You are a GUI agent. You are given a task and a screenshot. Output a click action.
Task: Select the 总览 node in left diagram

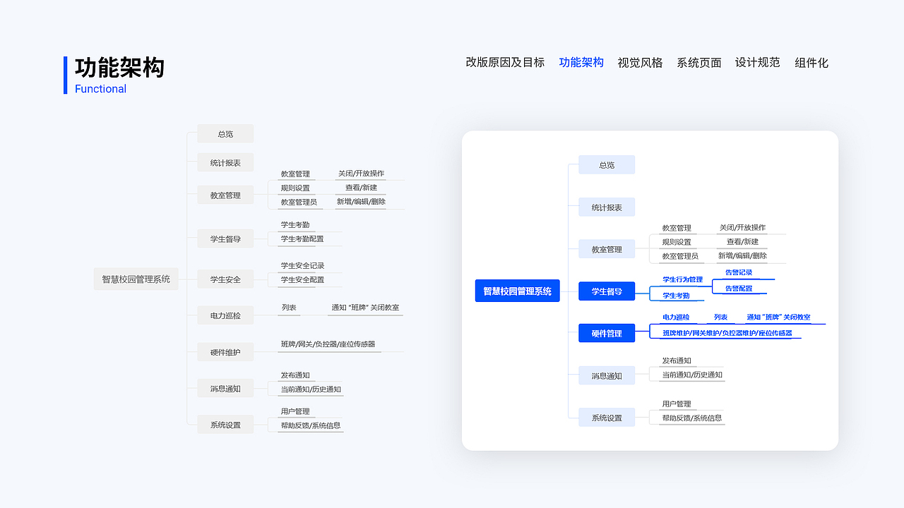pos(225,133)
